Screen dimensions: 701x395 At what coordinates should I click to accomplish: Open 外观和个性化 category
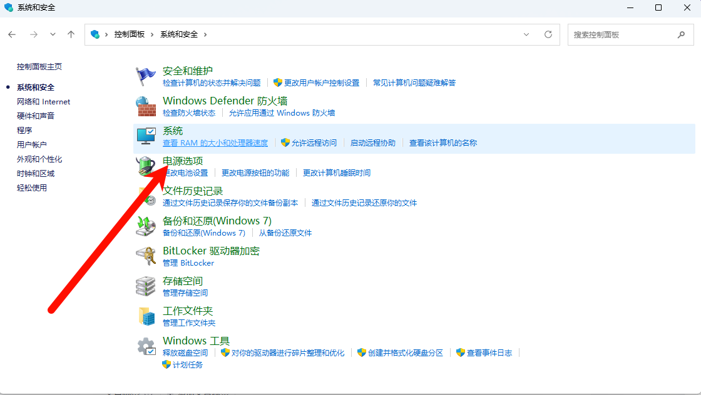39,159
